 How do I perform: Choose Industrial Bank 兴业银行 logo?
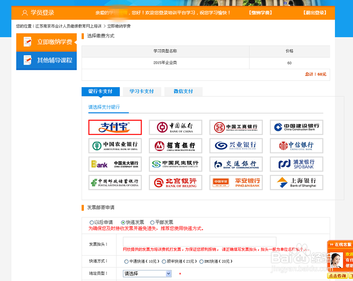[x=236, y=146]
